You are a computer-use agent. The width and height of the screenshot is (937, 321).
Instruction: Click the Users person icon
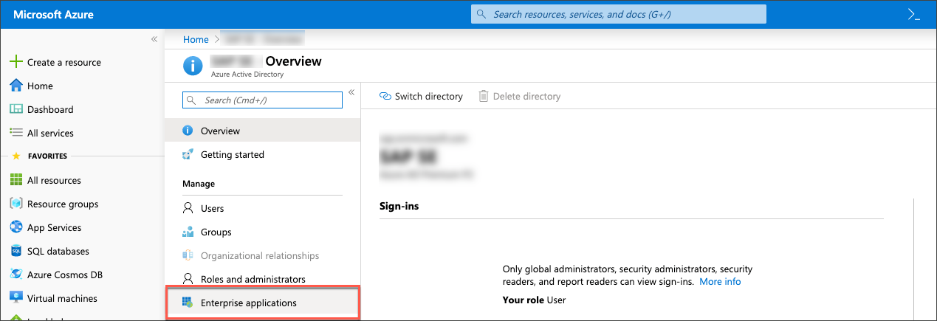tap(188, 208)
